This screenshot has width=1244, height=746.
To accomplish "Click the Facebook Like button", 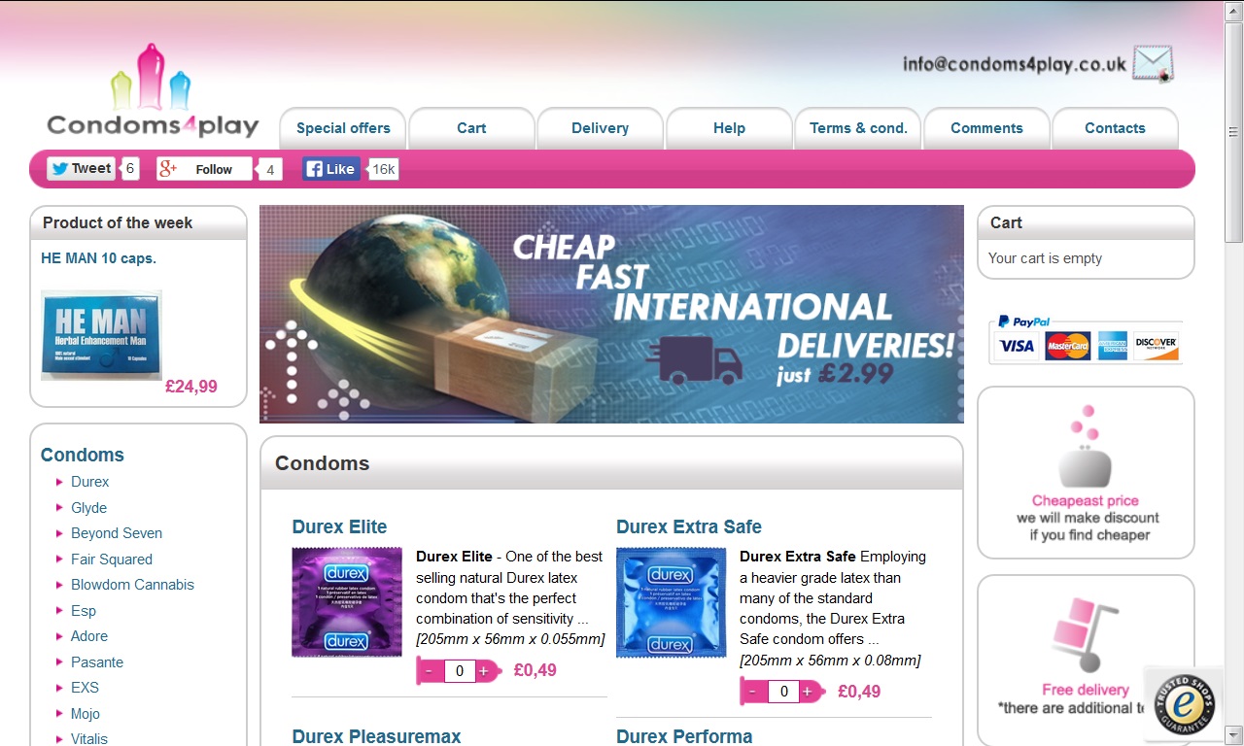I will pos(330,169).
